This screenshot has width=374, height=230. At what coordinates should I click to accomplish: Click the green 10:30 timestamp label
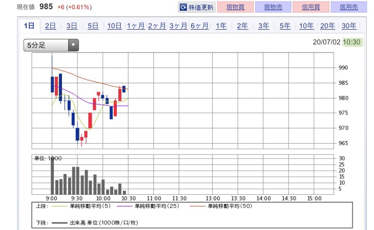pyautogui.click(x=351, y=42)
